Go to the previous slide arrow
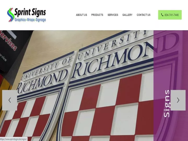The width and height of the screenshot is (188, 141). tap(10, 100)
